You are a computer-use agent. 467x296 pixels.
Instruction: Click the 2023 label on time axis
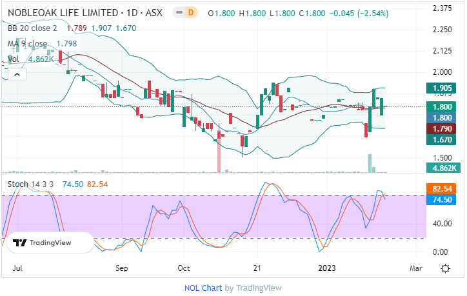click(328, 267)
